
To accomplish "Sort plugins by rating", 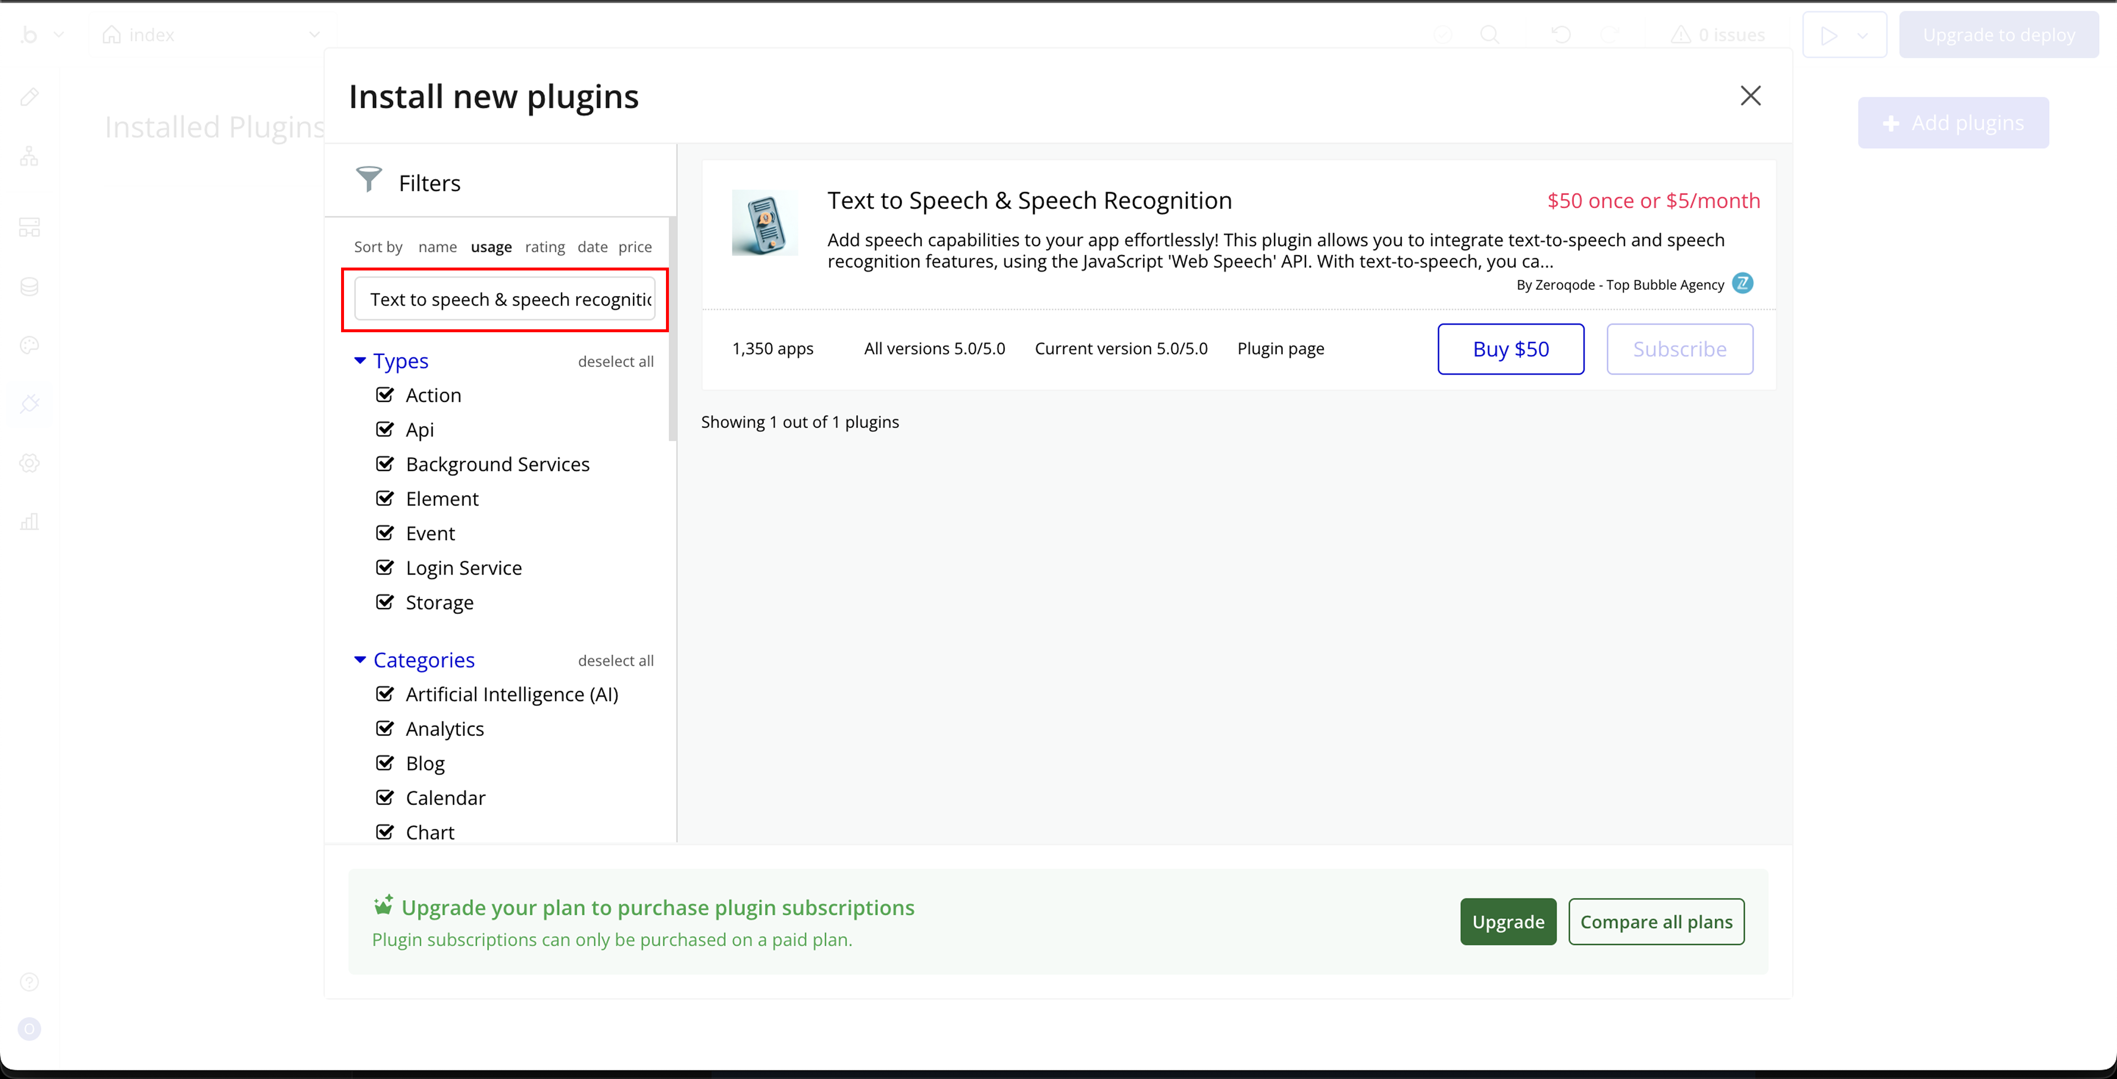I will 545,246.
